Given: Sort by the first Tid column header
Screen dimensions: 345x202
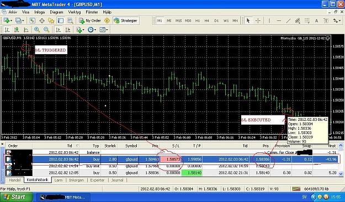Looking at the screenshot, I should (56, 146).
